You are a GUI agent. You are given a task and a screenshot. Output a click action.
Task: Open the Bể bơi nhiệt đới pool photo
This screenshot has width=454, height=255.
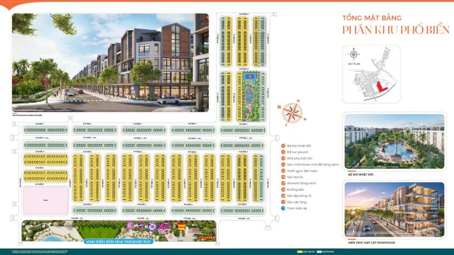pos(393,142)
